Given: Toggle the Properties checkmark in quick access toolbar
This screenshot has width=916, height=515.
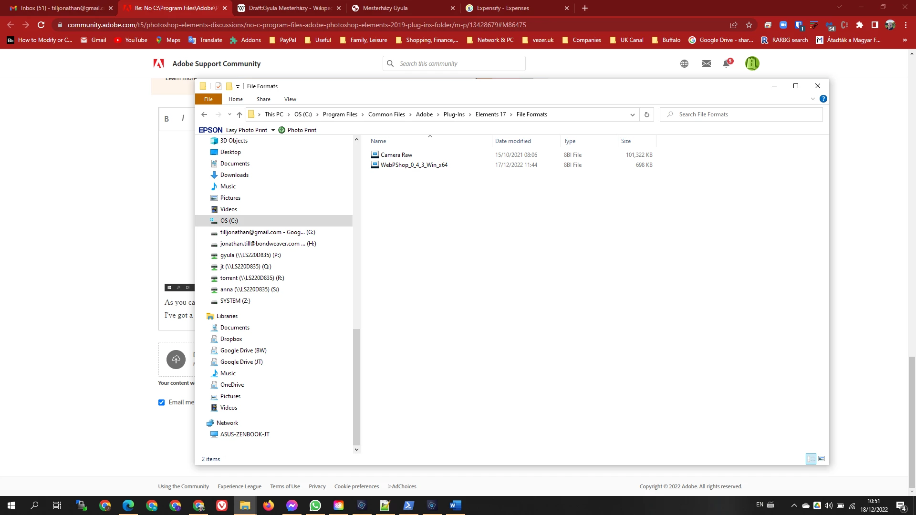Looking at the screenshot, I should click(x=219, y=86).
